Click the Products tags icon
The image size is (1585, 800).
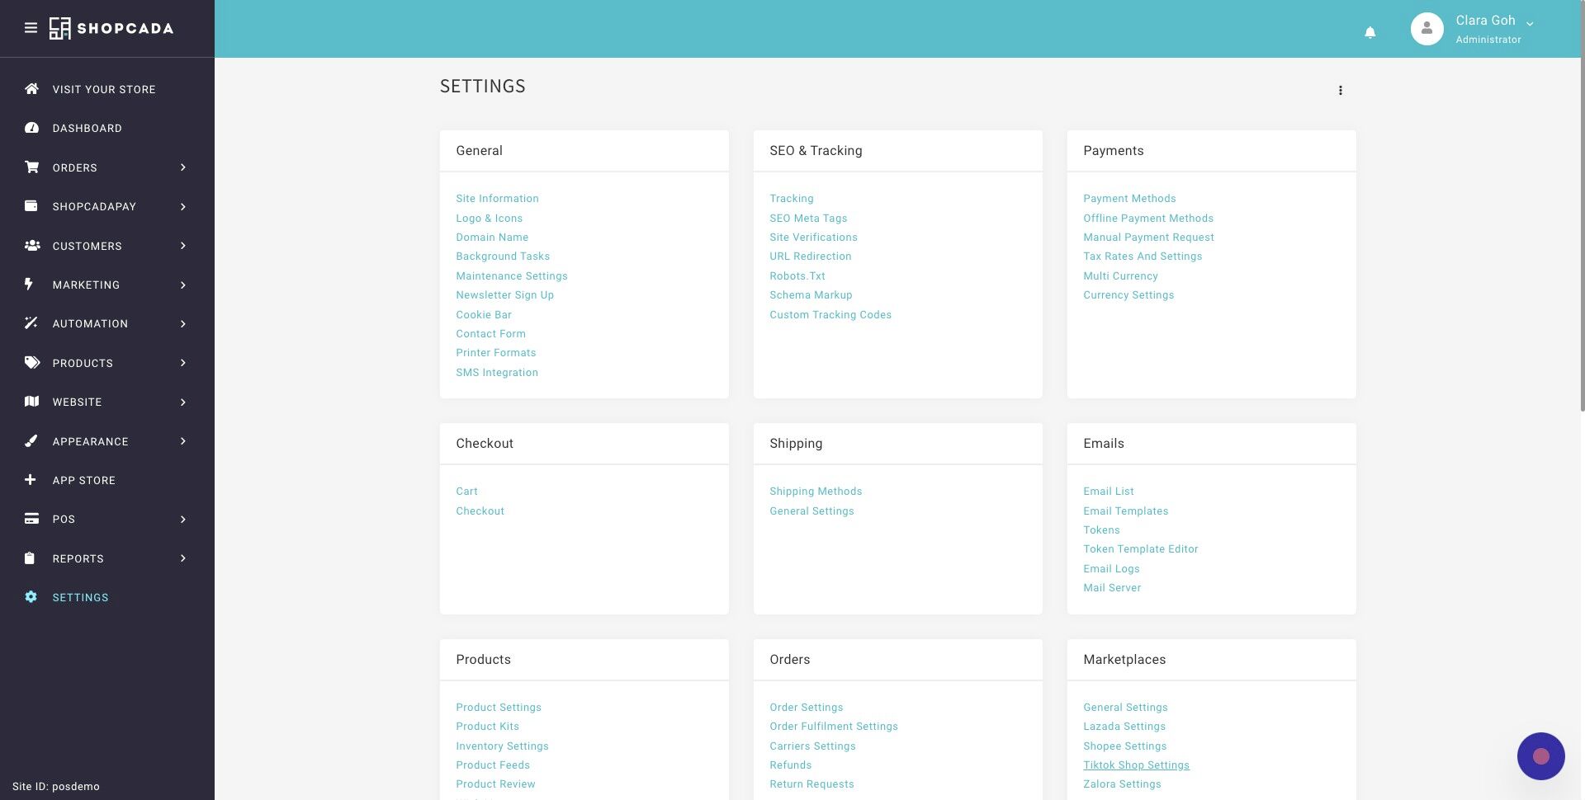[32, 362]
